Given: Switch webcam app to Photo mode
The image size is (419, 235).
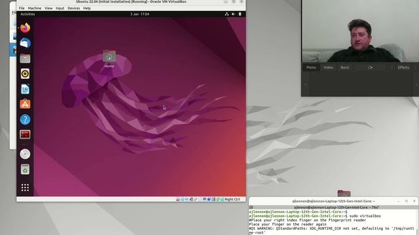Looking at the screenshot, I should [311, 67].
